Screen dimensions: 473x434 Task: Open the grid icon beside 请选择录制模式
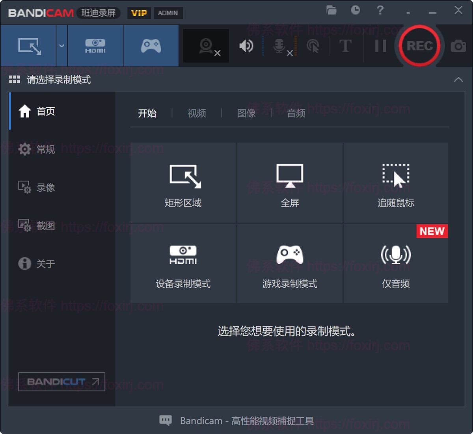(14, 79)
